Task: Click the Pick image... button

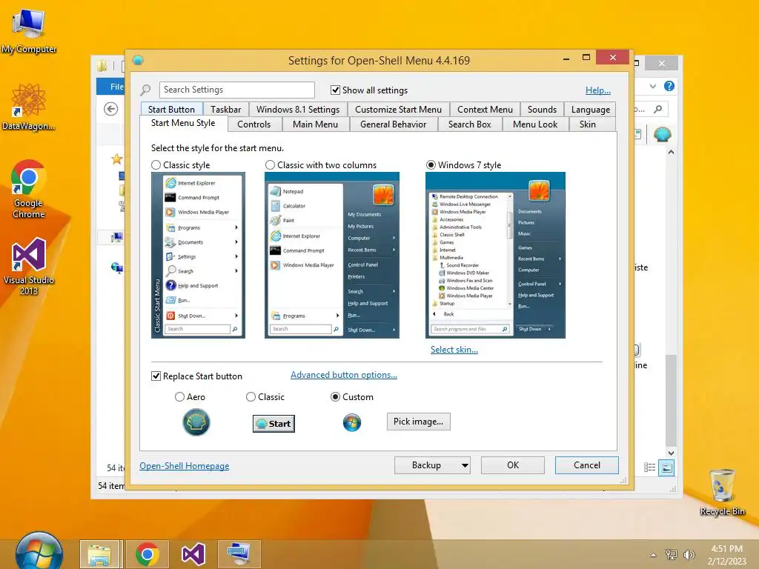Action: (418, 422)
